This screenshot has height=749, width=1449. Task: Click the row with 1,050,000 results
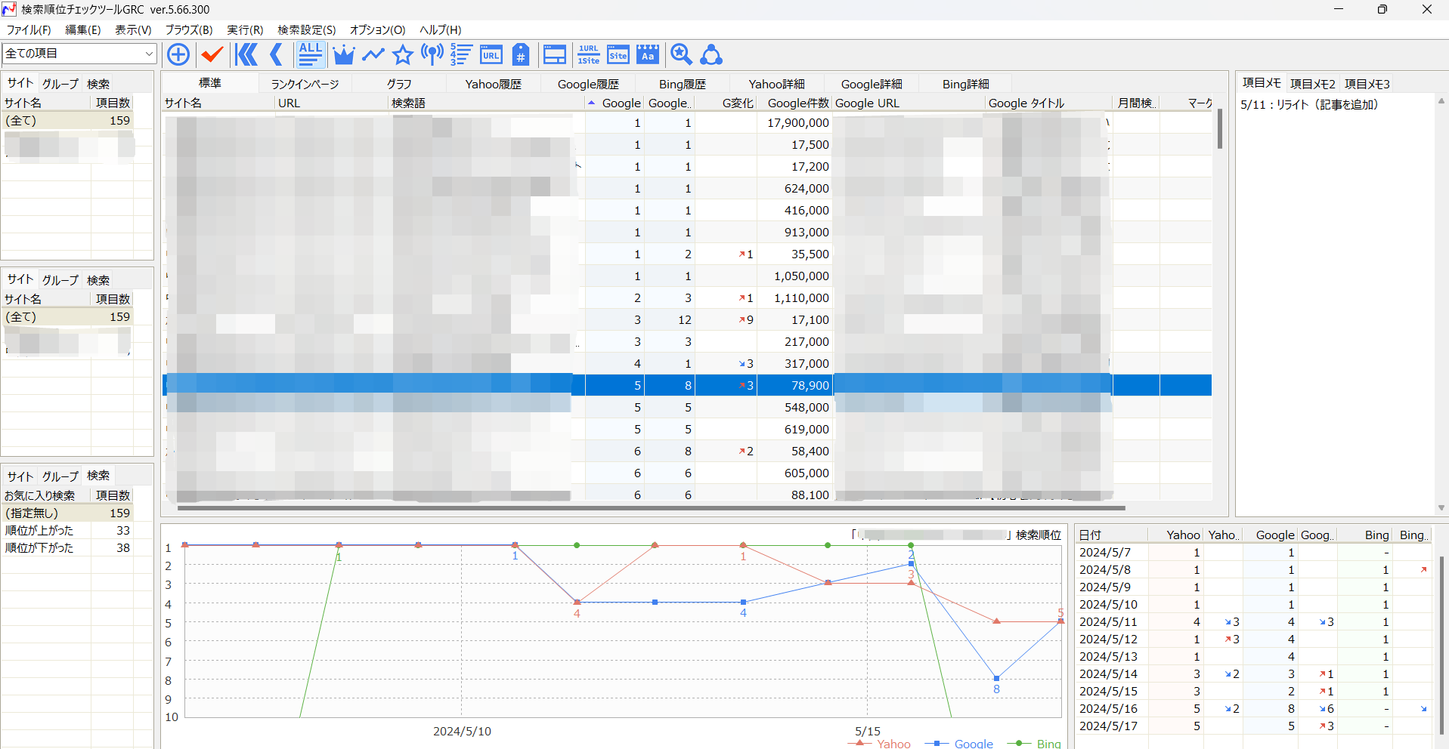687,276
